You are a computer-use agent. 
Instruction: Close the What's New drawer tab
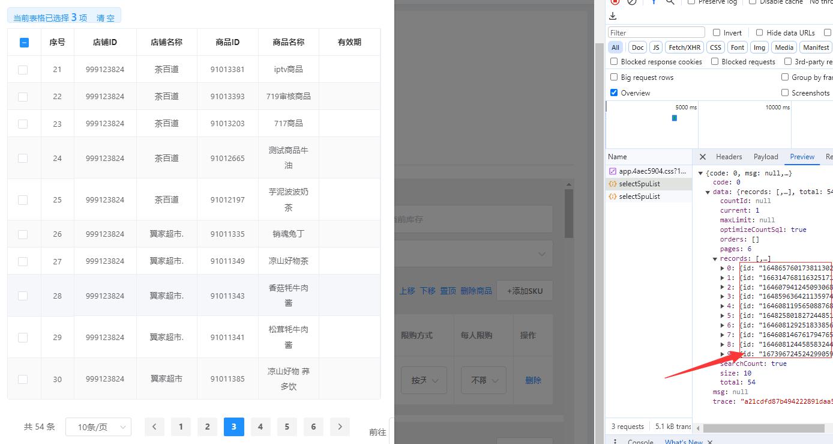tap(709, 442)
